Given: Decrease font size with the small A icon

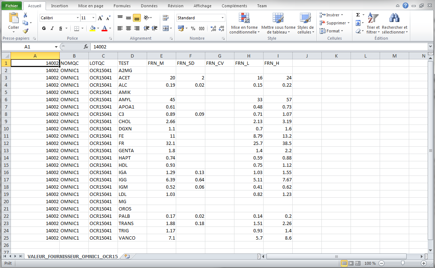Looking at the screenshot, I should click(108, 18).
